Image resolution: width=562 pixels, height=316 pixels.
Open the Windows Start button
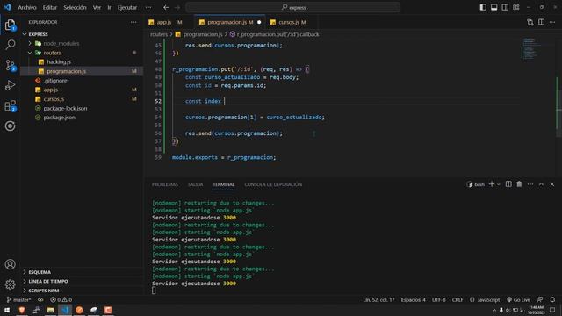click(x=7, y=310)
